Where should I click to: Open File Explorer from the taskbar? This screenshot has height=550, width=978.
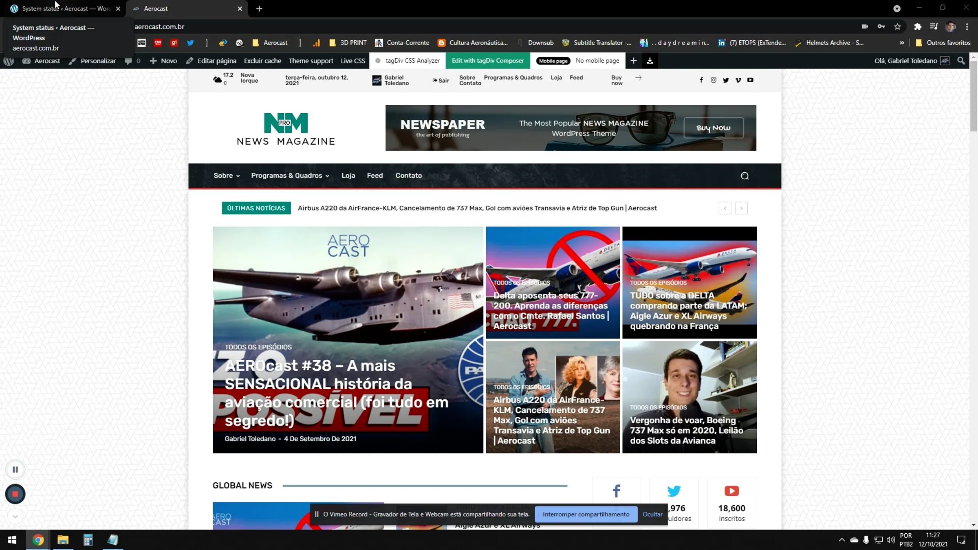[x=63, y=540]
